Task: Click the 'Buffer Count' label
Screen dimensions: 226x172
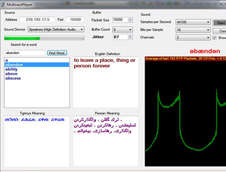Action: click(101, 29)
